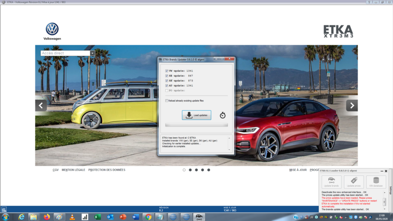Open the Windows Start menu

[x=6, y=217]
